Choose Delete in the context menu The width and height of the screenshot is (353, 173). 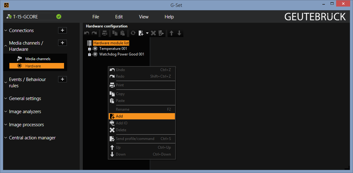click(x=142, y=130)
